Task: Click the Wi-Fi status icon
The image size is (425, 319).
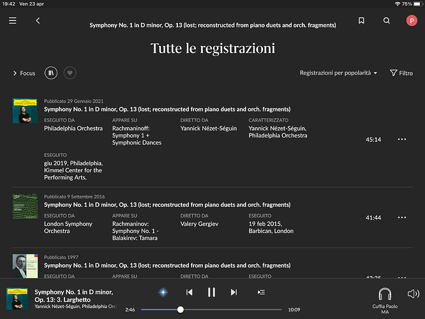Action: tap(398, 4)
